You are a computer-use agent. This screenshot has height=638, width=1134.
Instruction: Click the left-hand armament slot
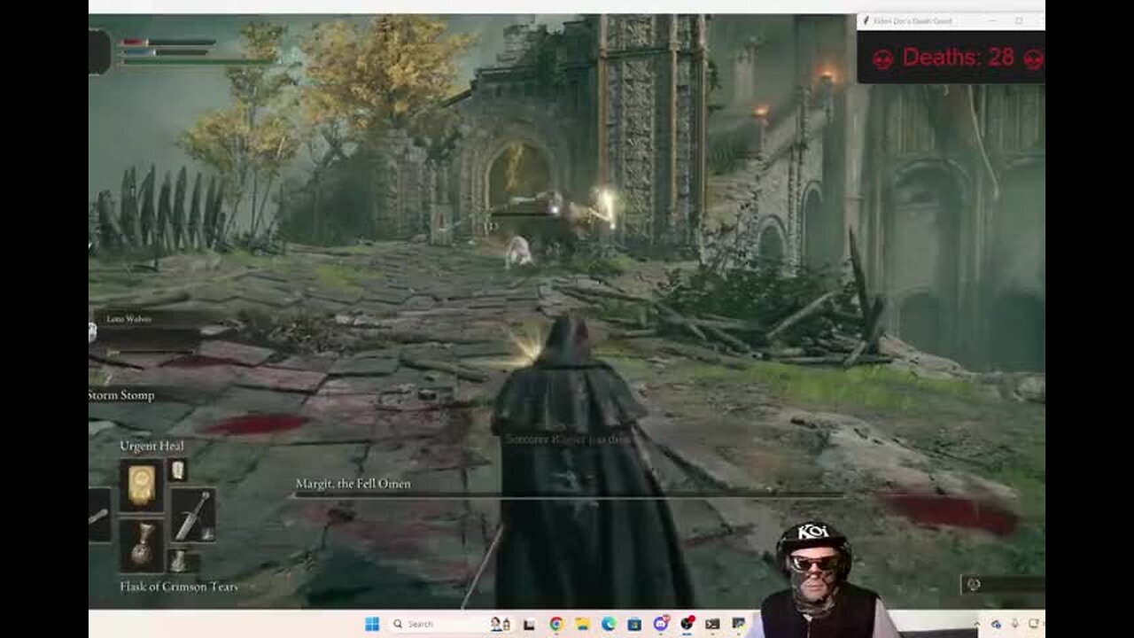(x=99, y=515)
